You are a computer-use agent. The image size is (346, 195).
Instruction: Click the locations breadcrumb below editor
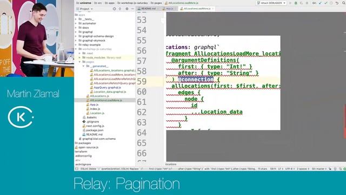click(x=171, y=164)
